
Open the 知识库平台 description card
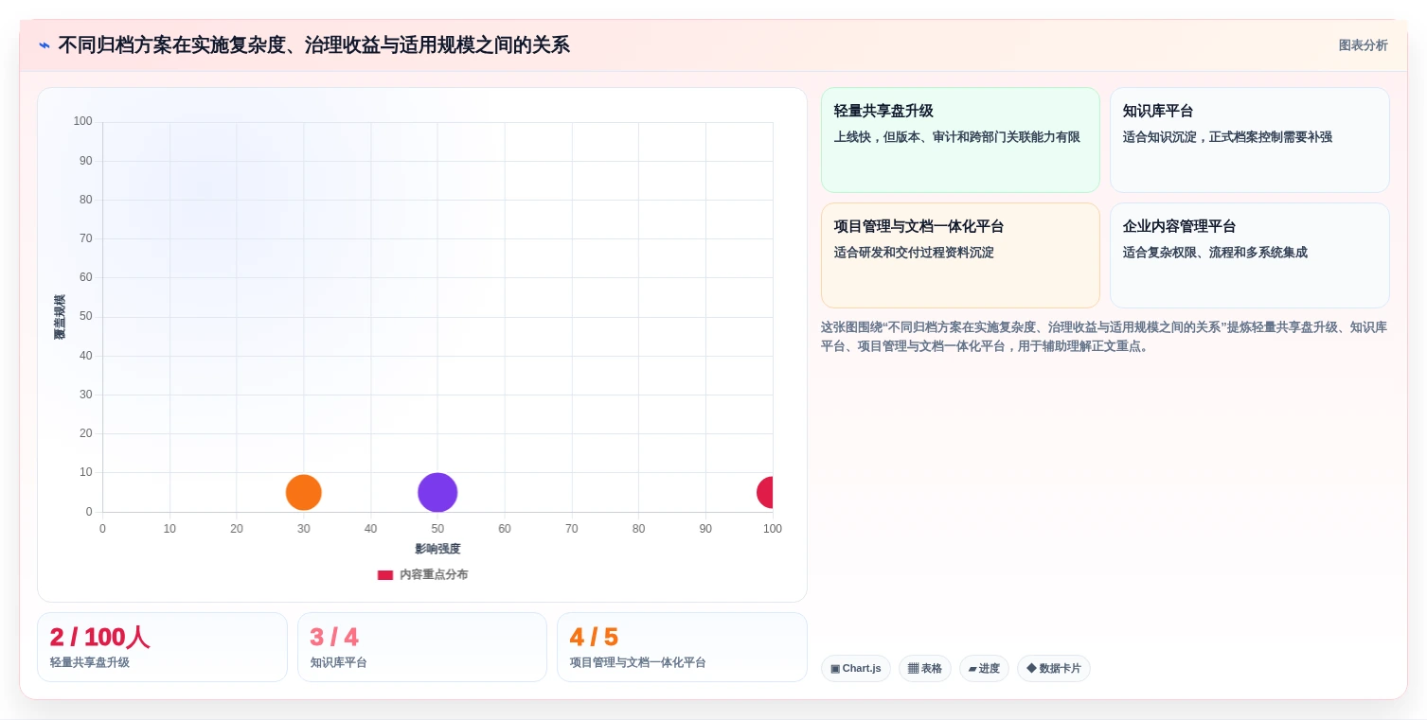(1249, 140)
